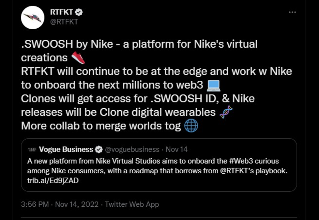This screenshot has width=319, height=220.
Task: Open the RTFKT display name link
Action: 61,12
